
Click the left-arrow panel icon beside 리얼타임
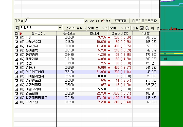[x=17, y=28]
